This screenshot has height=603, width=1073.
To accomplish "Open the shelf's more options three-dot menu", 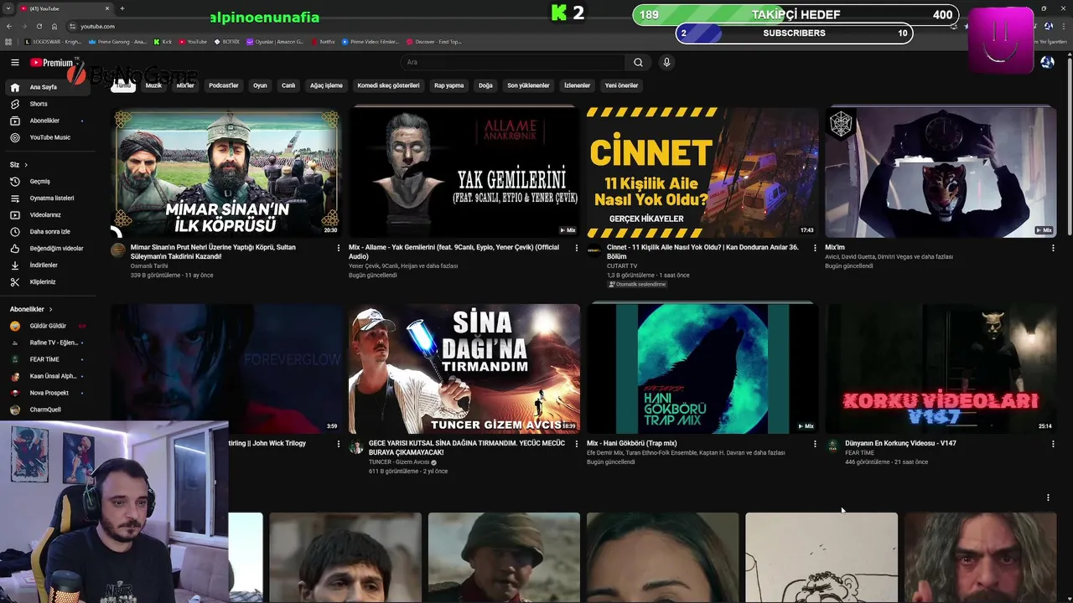I will pyautogui.click(x=1048, y=497).
